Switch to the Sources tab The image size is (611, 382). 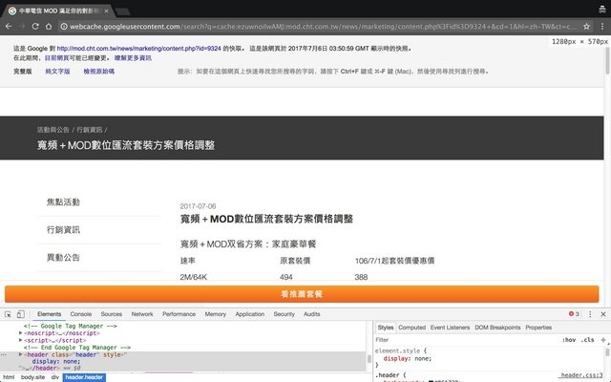[111, 314]
